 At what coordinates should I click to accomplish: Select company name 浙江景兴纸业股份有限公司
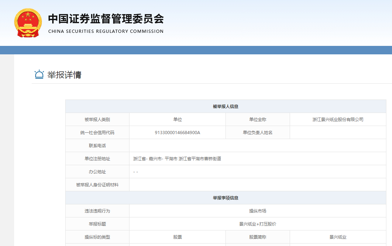[338, 120]
